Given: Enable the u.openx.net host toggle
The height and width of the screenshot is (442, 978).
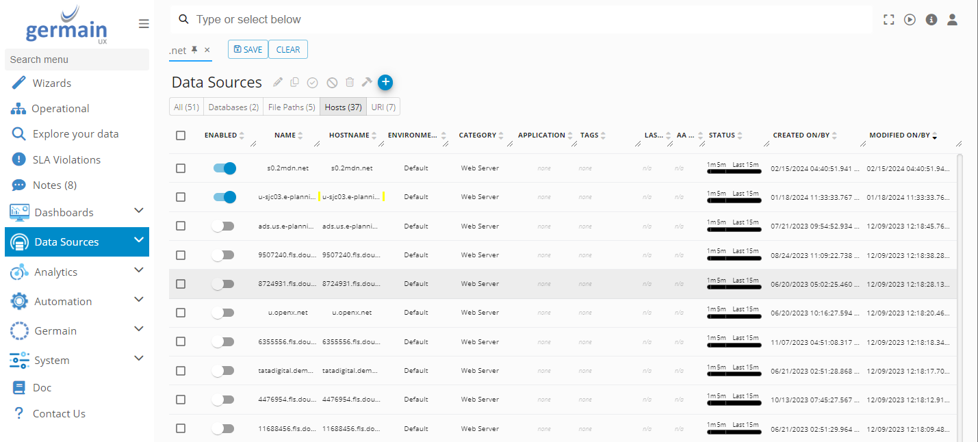Looking at the screenshot, I should [x=223, y=313].
